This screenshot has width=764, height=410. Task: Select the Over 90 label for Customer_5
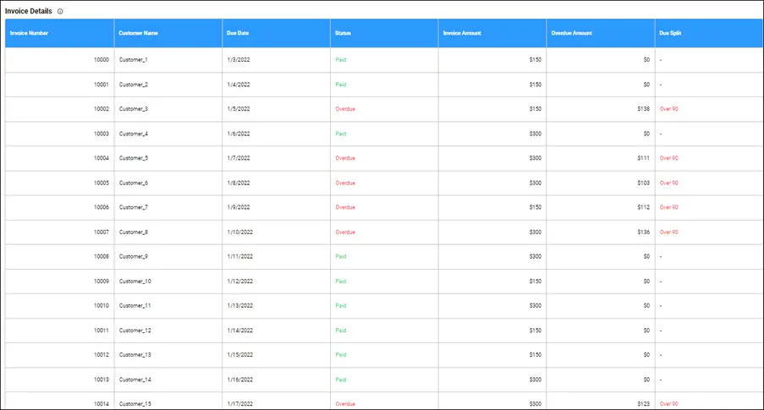668,158
